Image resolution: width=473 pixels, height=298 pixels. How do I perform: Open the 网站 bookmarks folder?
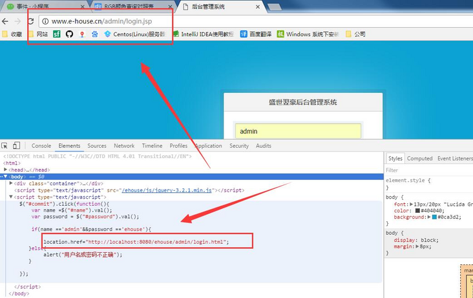[x=38, y=34]
